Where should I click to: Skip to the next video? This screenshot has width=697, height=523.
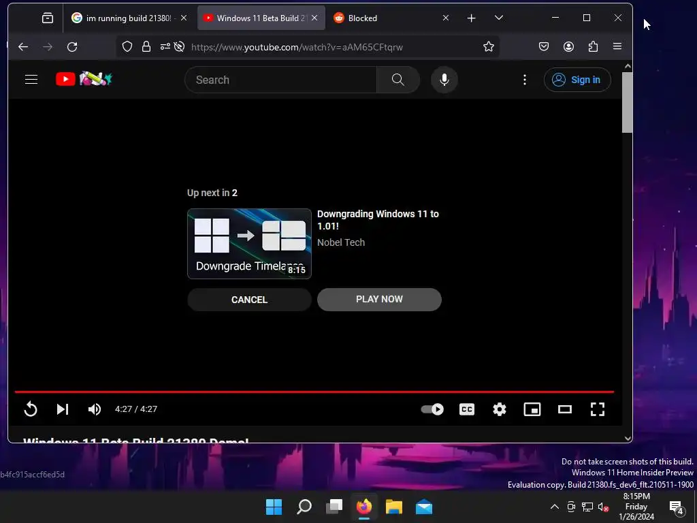63,409
